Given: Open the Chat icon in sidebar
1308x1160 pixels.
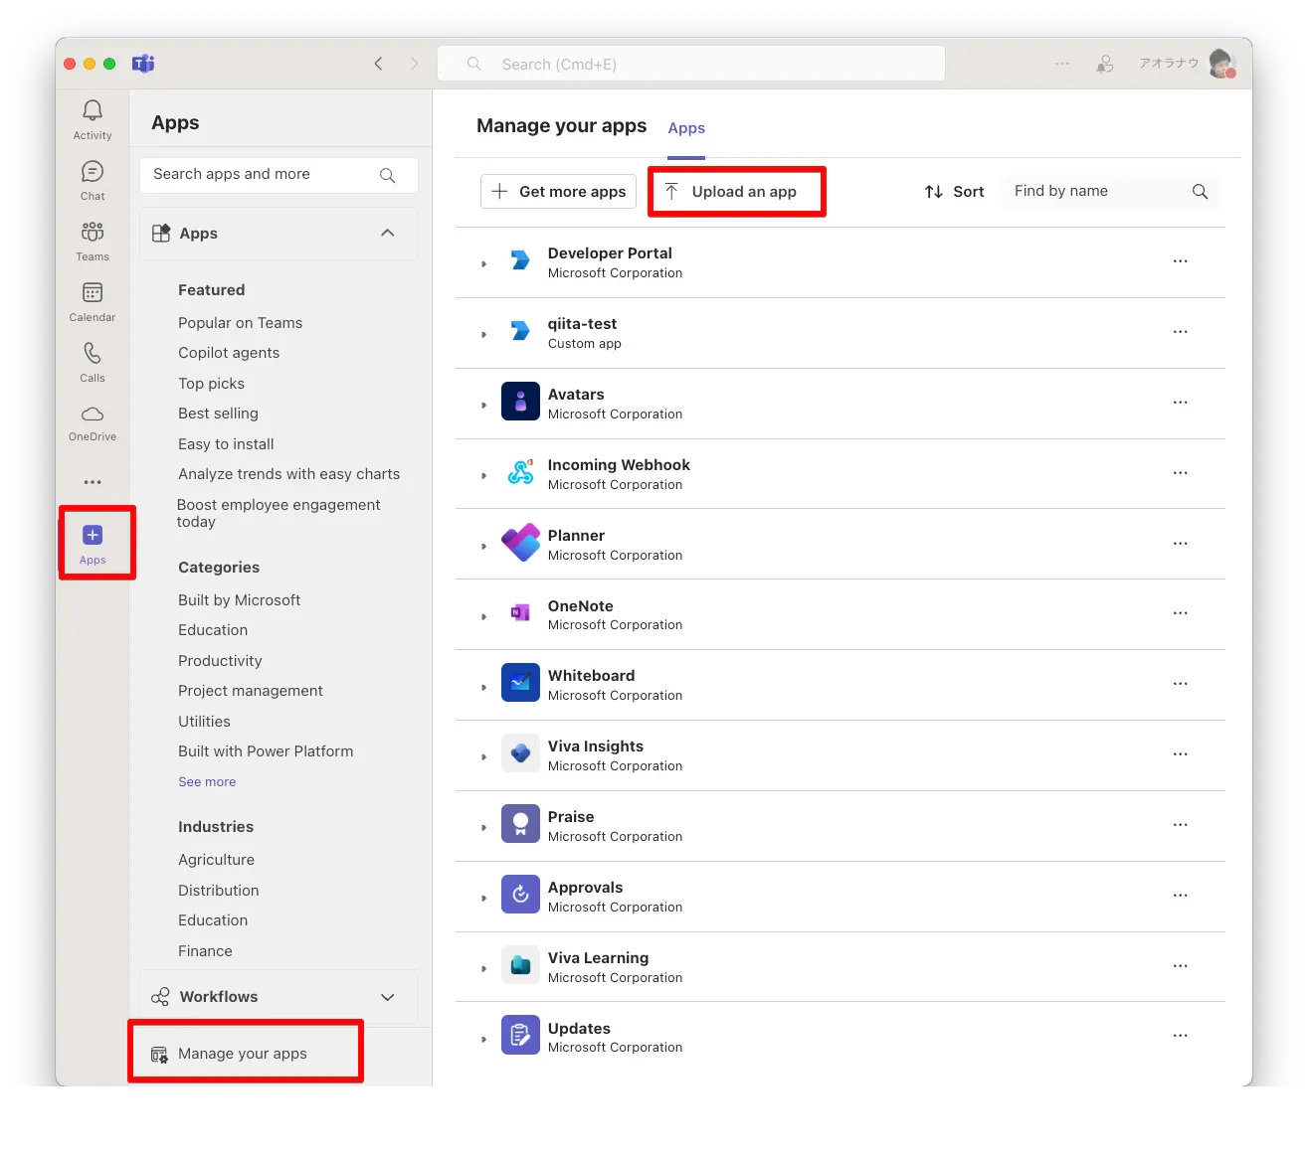Looking at the screenshot, I should (93, 172).
